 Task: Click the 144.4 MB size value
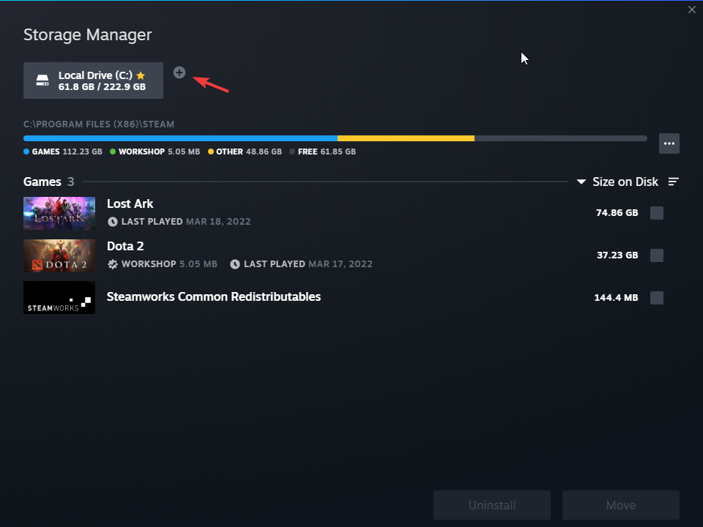616,298
